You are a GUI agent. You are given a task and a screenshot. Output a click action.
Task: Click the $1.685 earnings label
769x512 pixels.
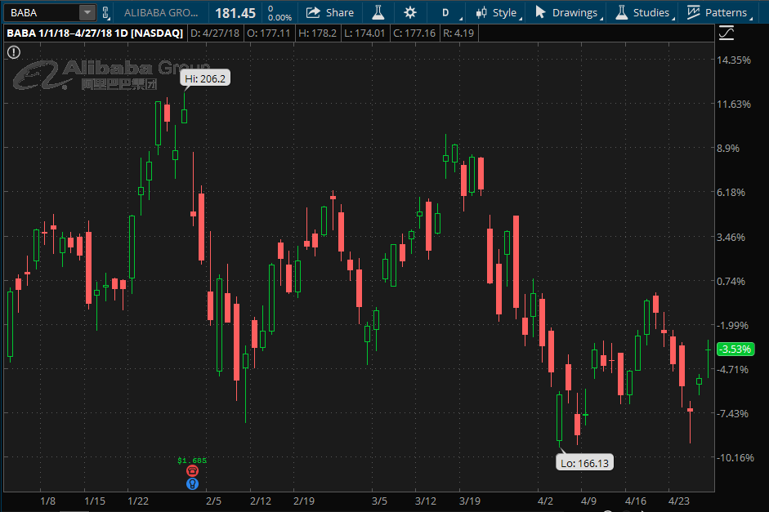click(x=192, y=460)
